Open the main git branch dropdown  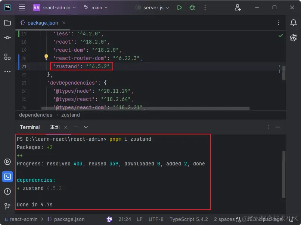pos(96,8)
